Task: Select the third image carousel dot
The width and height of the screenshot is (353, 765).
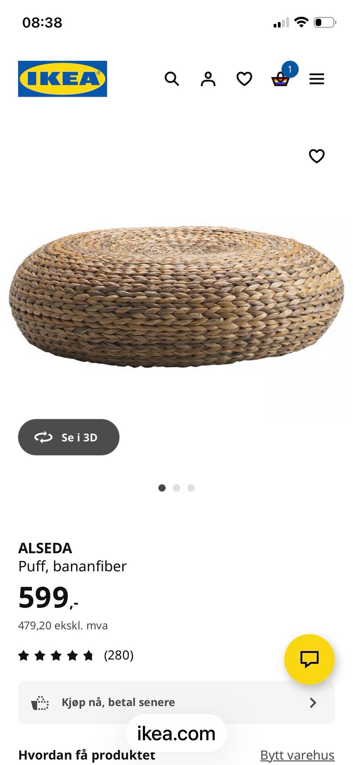Action: coord(191,488)
